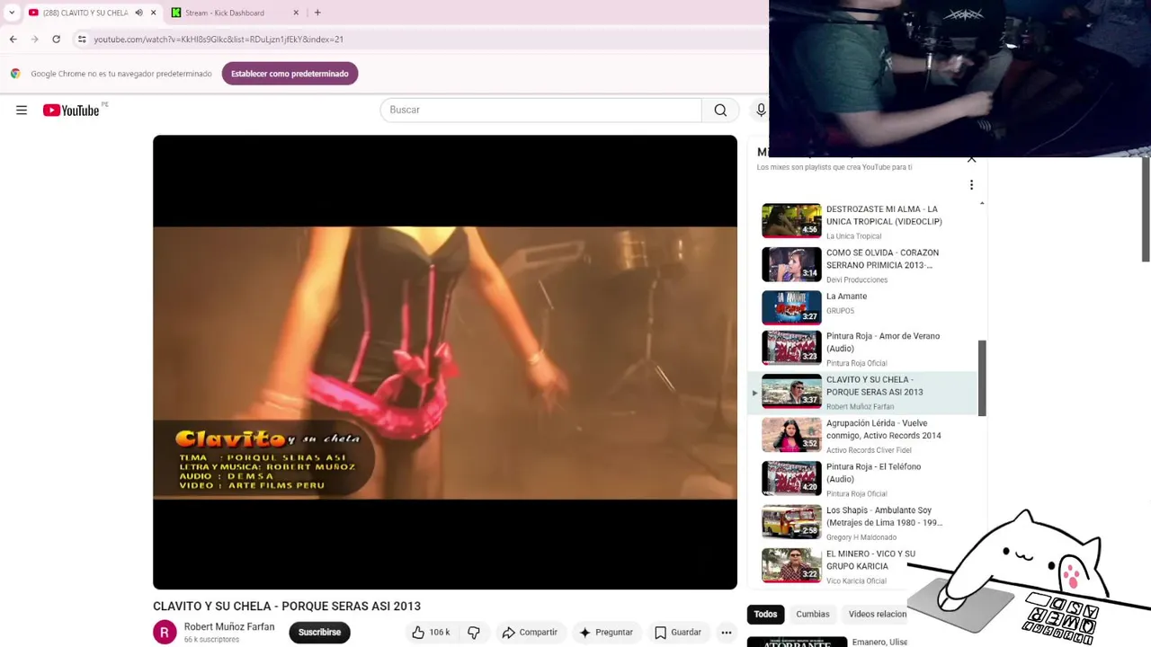Open Pintura Roja - El Teléfono title

(x=873, y=473)
